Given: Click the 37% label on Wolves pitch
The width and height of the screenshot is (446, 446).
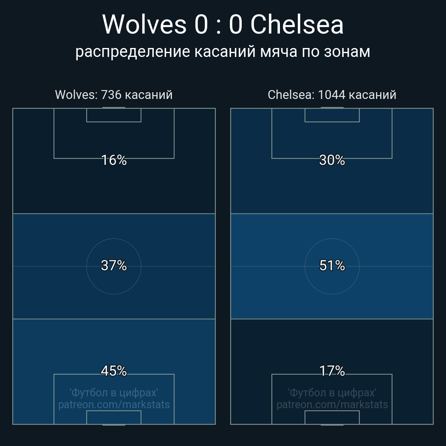Looking at the screenshot, I should 114,265.
